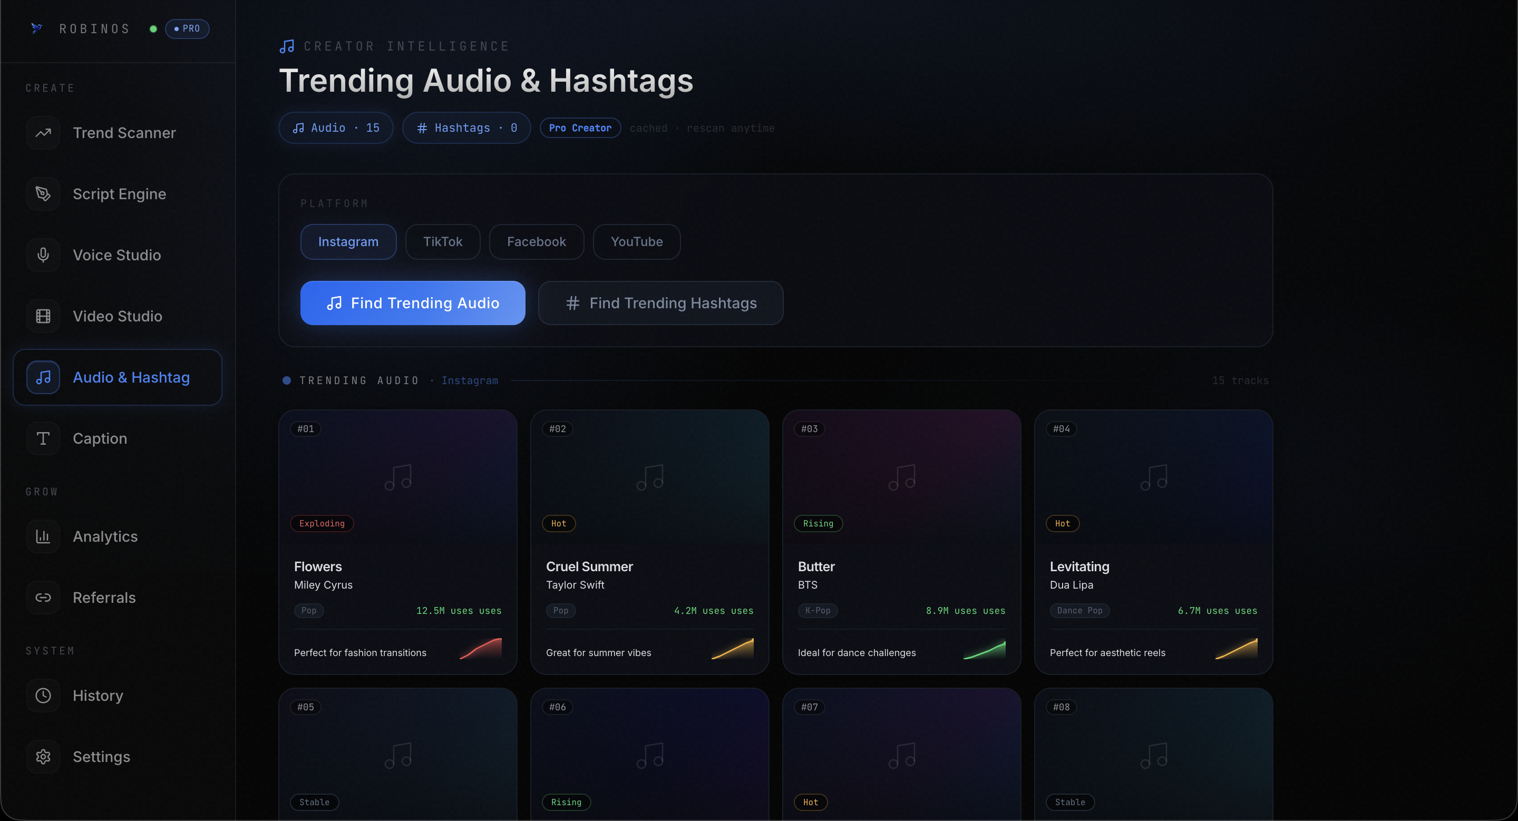Open the Butter track title
Image resolution: width=1518 pixels, height=821 pixels.
[816, 566]
